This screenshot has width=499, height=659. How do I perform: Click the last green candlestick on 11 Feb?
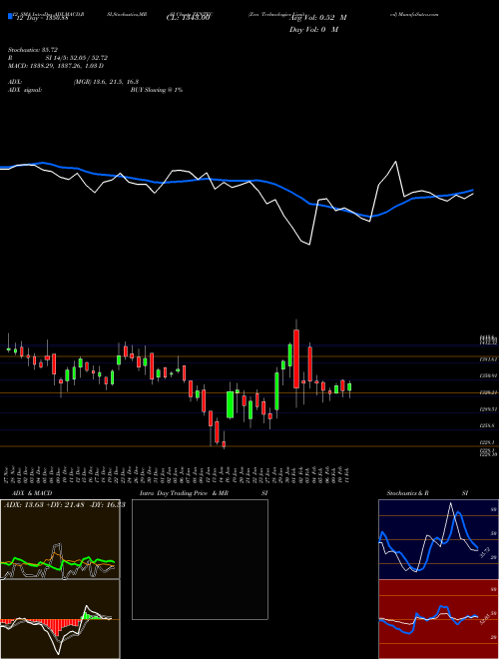tap(349, 387)
